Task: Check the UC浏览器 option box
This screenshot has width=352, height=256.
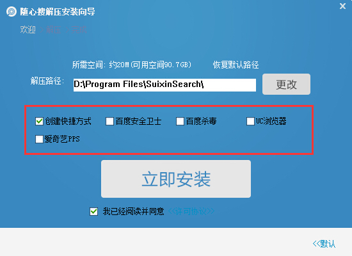Action: [250, 121]
